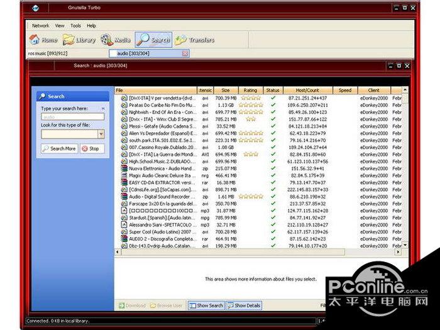Screen dimensions: 440x330
Task: Sort results by Rating column
Action: [250, 90]
